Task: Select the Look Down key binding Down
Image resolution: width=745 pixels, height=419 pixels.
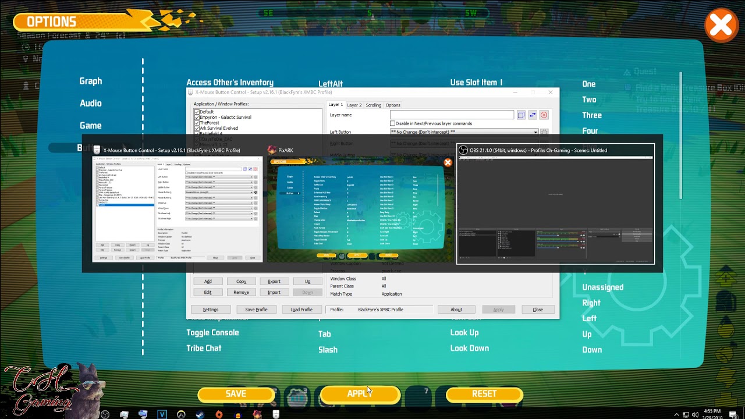Action: (x=592, y=350)
